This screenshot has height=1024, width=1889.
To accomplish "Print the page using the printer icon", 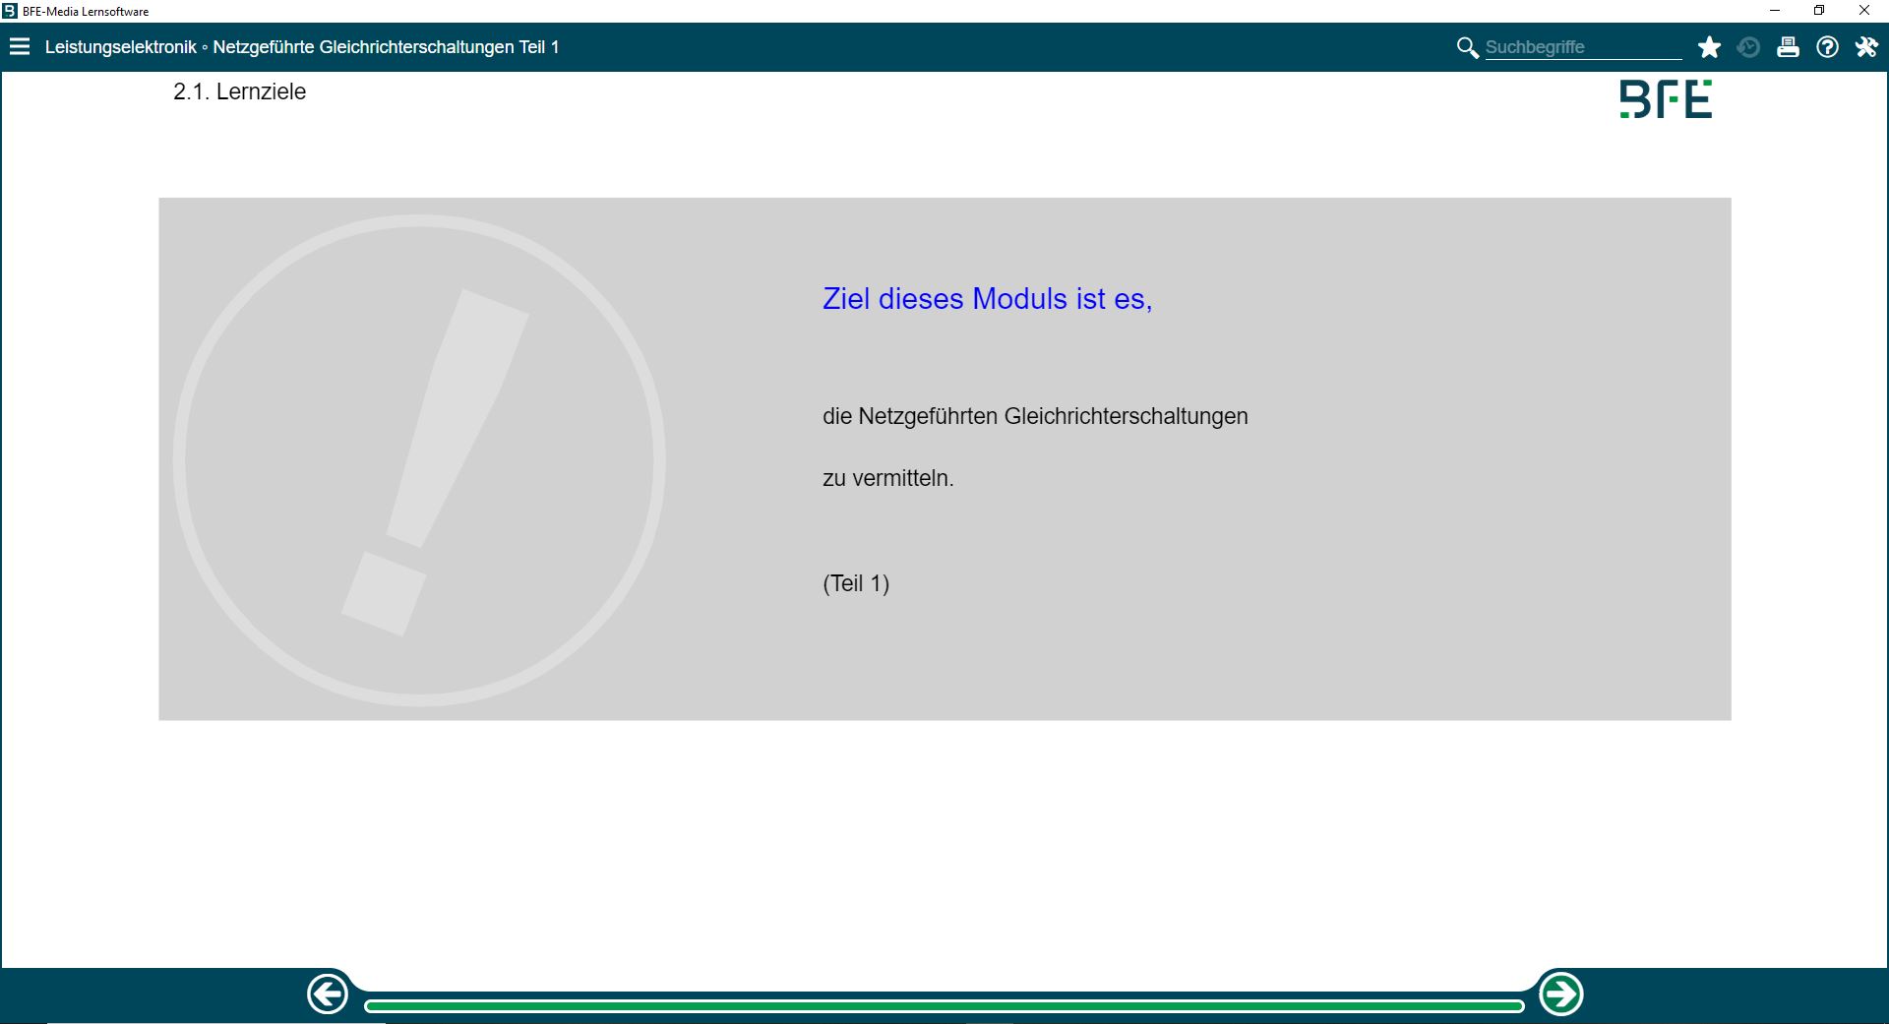I will coord(1788,47).
